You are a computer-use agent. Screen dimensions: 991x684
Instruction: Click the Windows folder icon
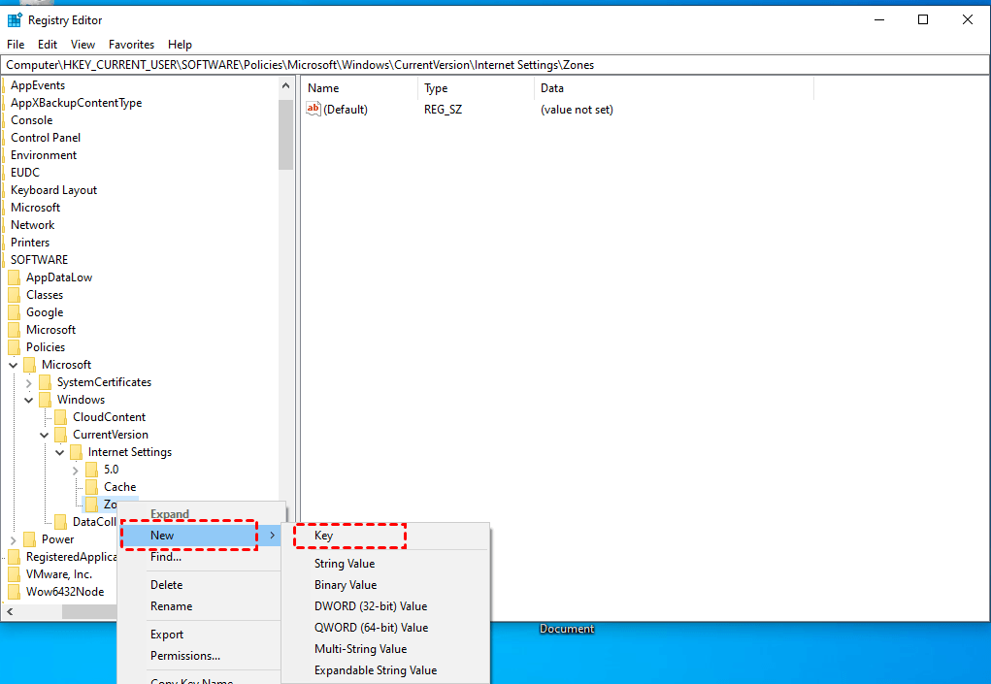point(45,400)
